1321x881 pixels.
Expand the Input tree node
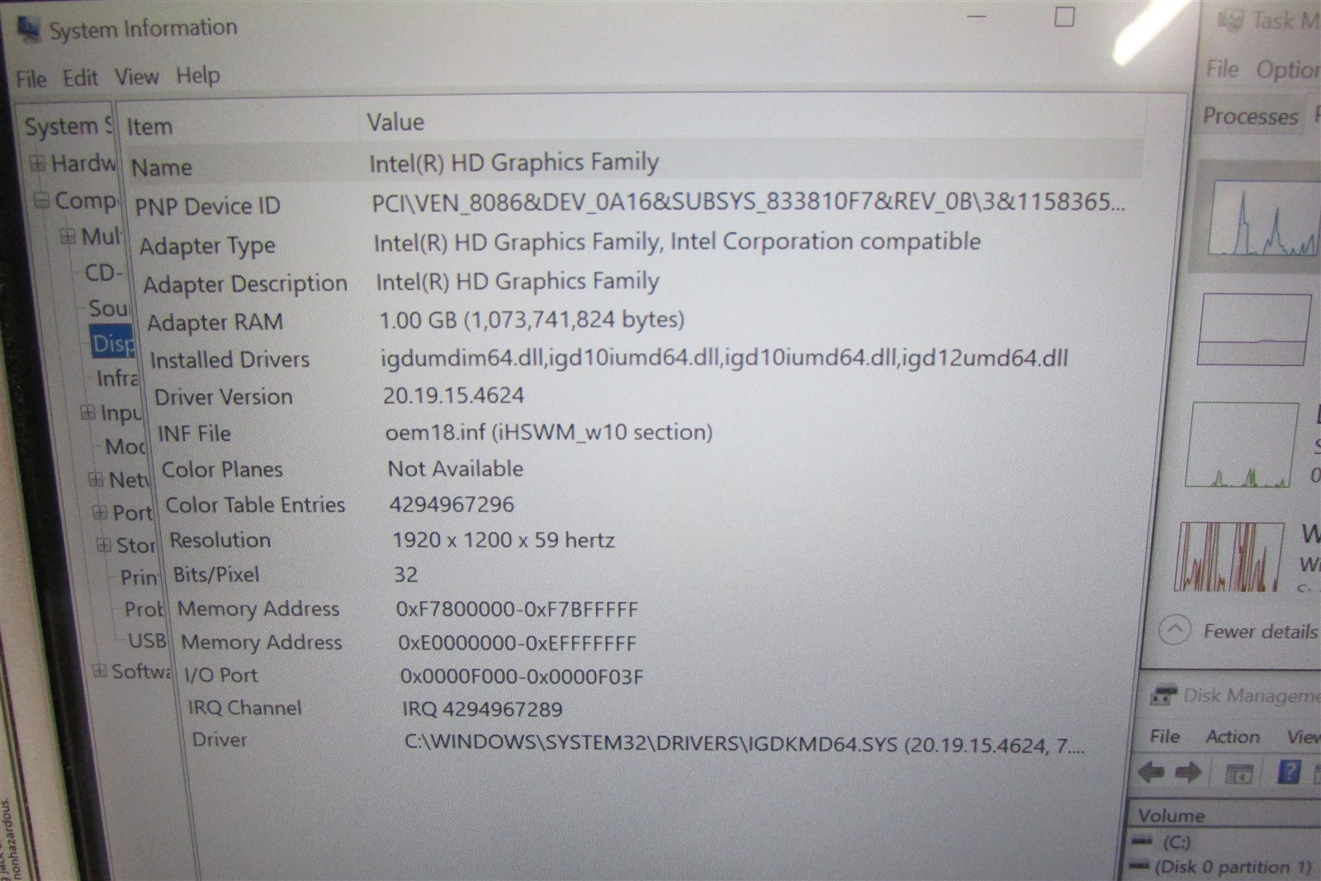[x=88, y=412]
